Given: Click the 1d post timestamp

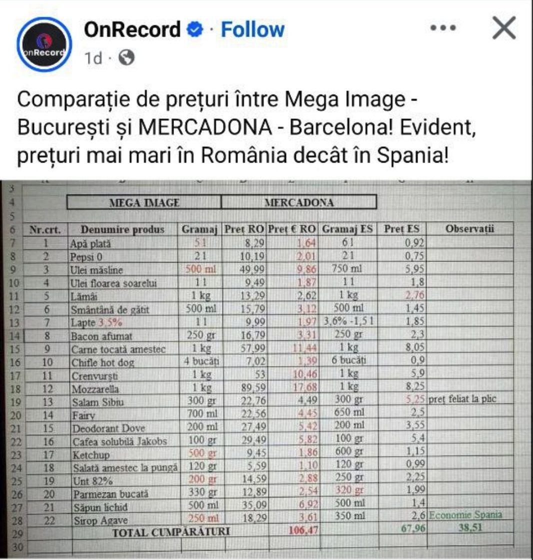Looking at the screenshot, I should pyautogui.click(x=93, y=58).
